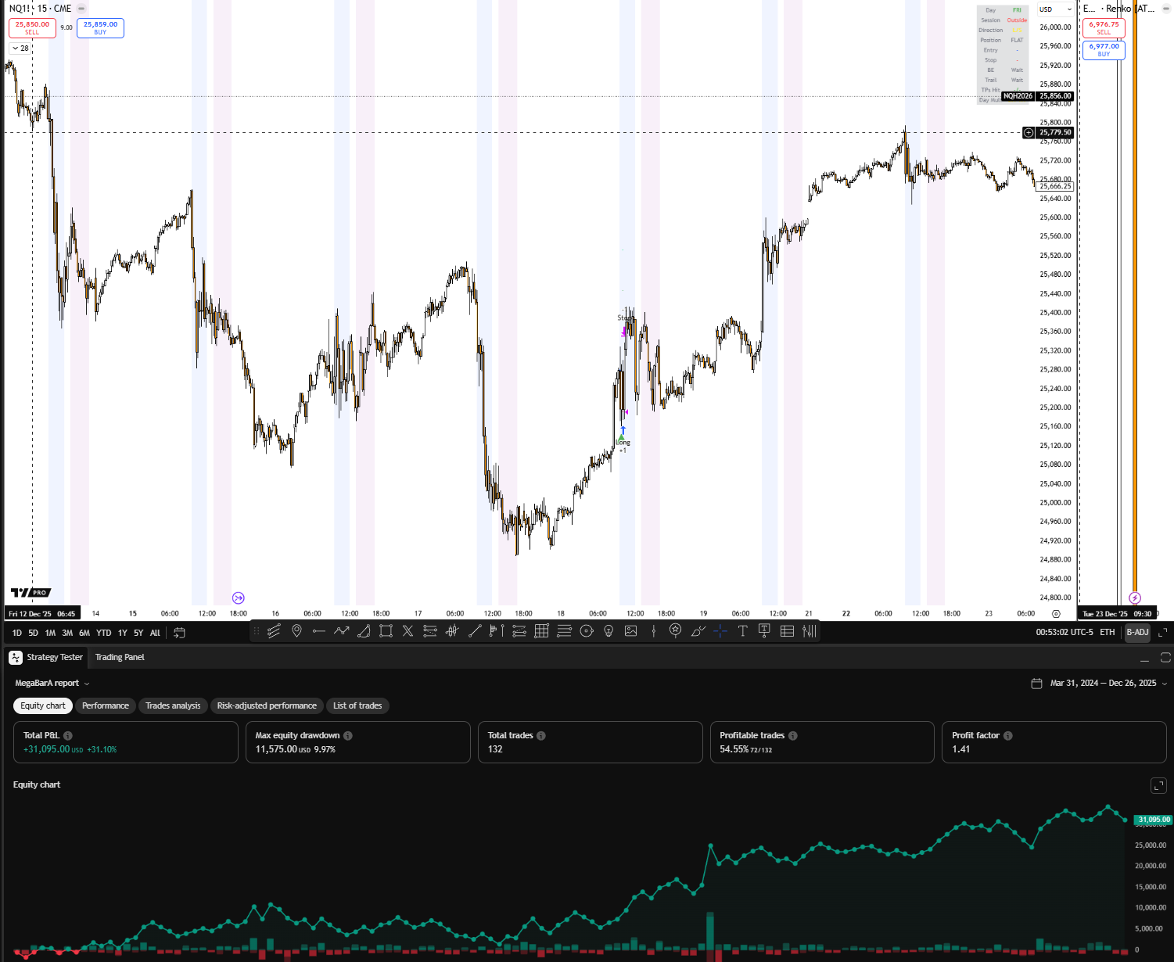Select the blue crosshair cursor tool

pos(720,631)
